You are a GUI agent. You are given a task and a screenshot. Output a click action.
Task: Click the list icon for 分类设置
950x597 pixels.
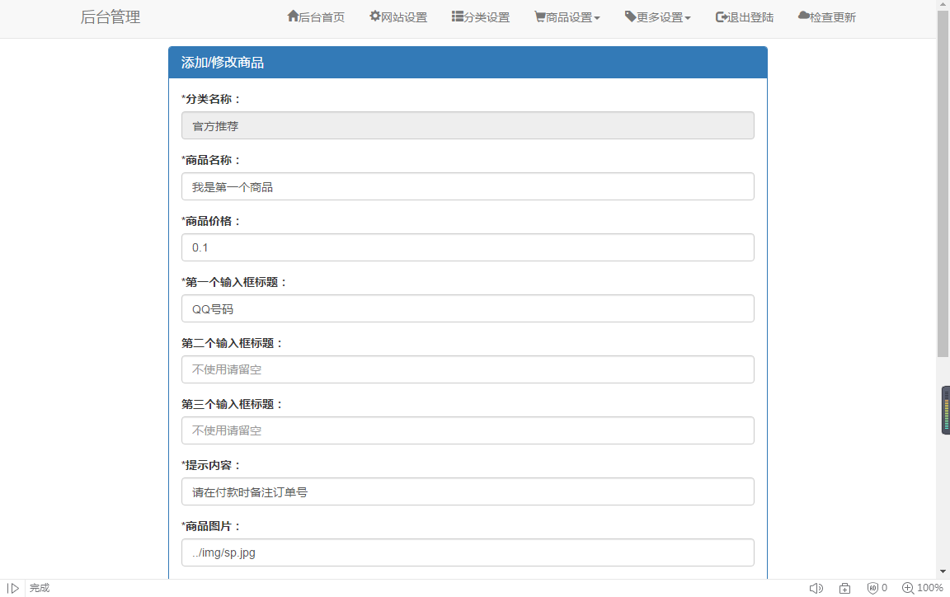coord(458,16)
